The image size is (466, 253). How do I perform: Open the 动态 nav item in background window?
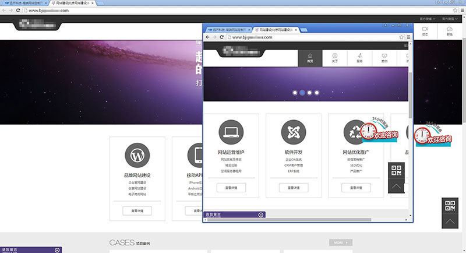click(x=425, y=31)
